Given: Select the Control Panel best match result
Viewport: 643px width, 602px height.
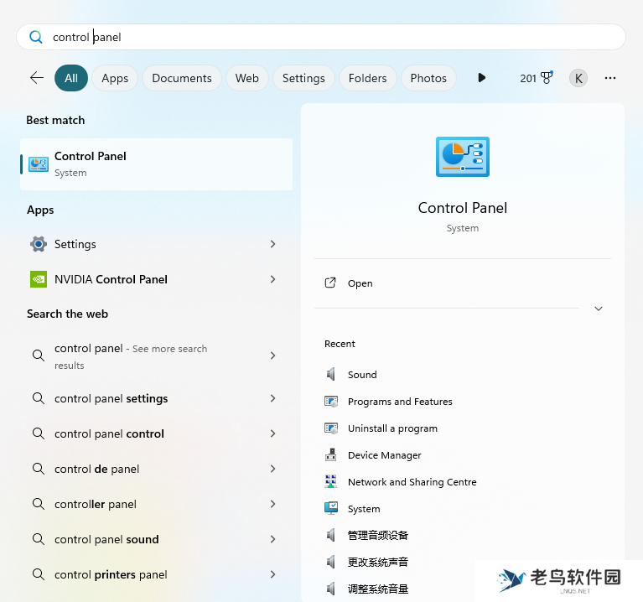Looking at the screenshot, I should click(x=157, y=164).
